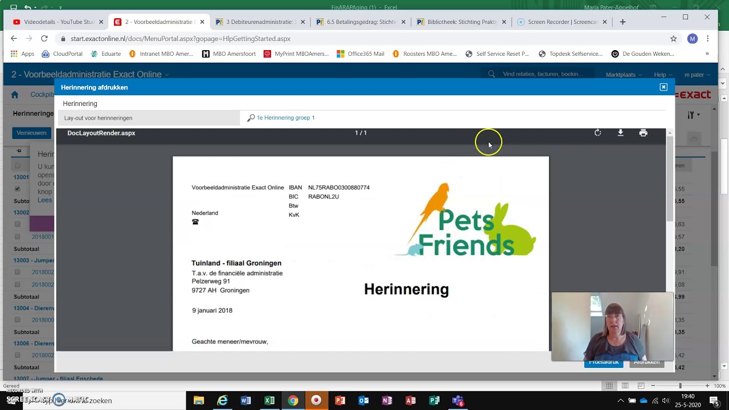Image resolution: width=729 pixels, height=410 pixels.
Task: Open the Chrome profile M avatar
Action: click(x=692, y=38)
